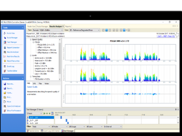Select 'POLQA SWB v2.4 = 2.72' tree row

coord(46,45)
